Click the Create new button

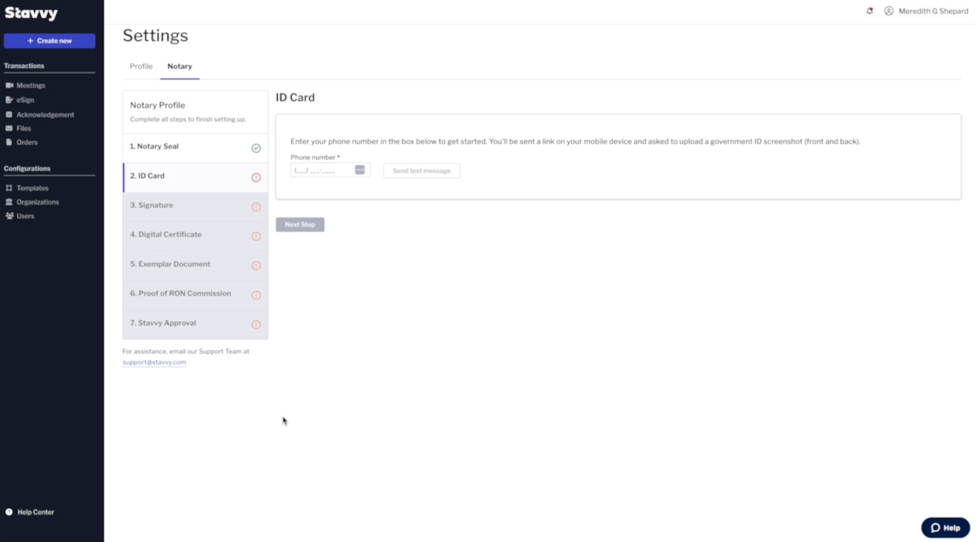[x=49, y=41]
